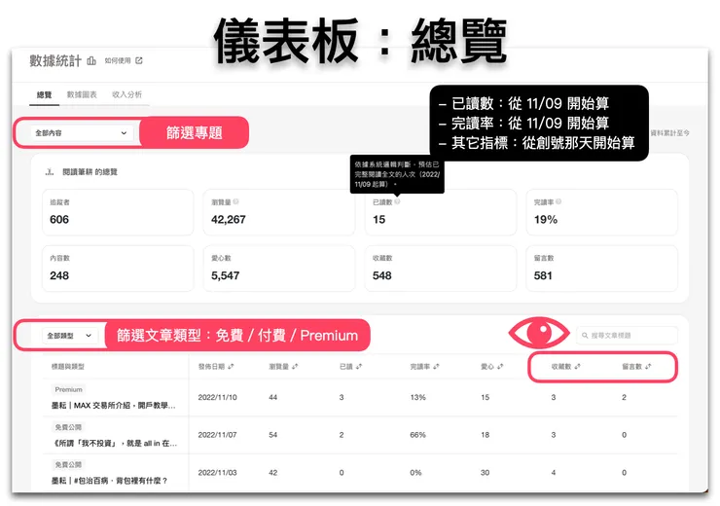Viewport: 720px width, 506px height.
Task: Switch to the 收入分析 tab
Action: 127,94
